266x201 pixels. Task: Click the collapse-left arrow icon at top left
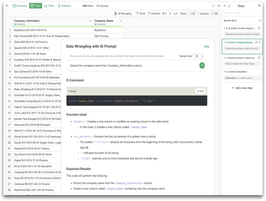[x=7, y=6]
